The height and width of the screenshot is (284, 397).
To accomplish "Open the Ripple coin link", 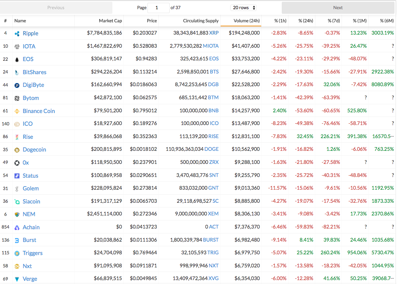I will tap(30, 34).
